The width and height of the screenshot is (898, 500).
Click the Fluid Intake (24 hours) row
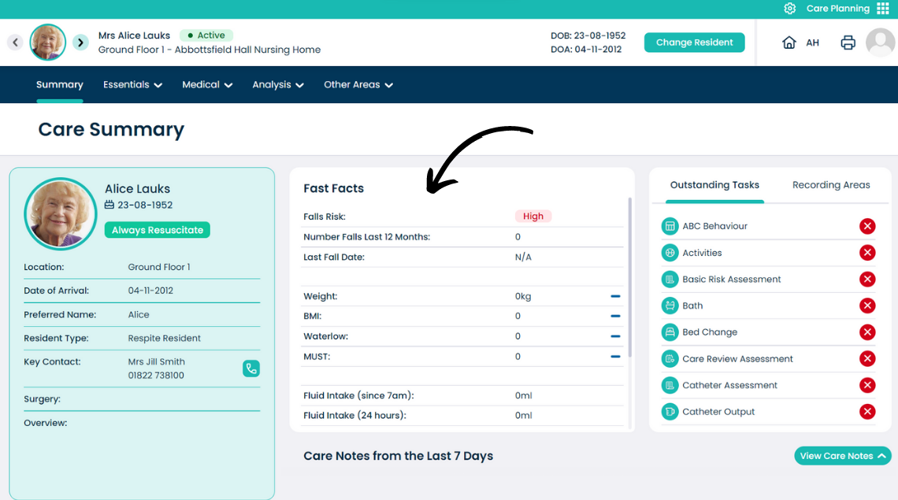point(462,416)
